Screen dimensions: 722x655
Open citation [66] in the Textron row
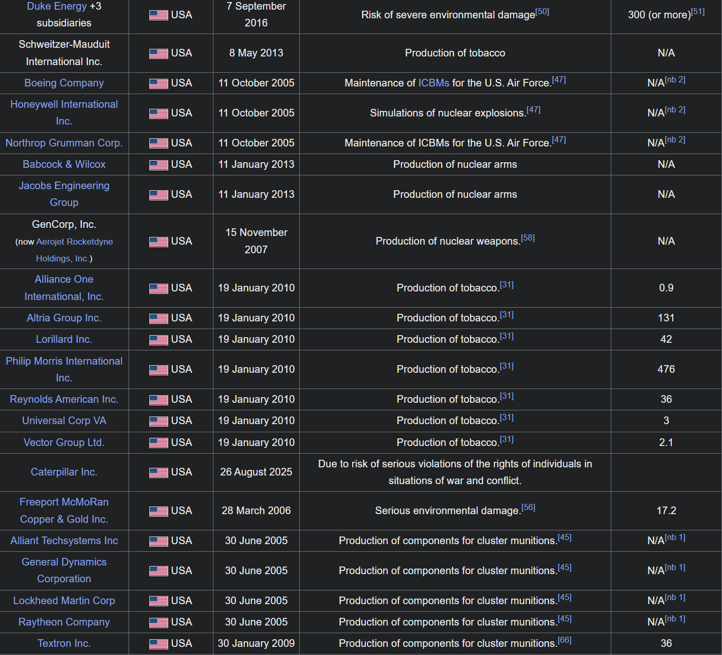[564, 640]
